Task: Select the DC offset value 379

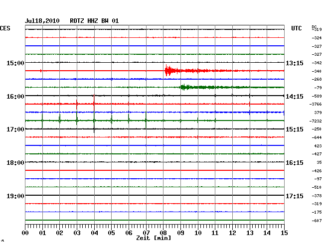Action: coord(318,113)
